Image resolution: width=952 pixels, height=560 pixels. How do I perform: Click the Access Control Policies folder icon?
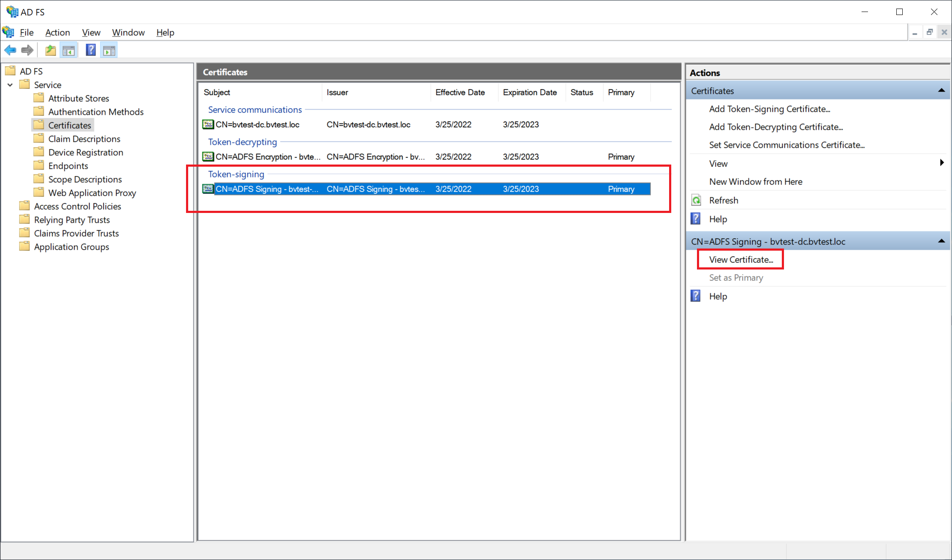tap(25, 206)
